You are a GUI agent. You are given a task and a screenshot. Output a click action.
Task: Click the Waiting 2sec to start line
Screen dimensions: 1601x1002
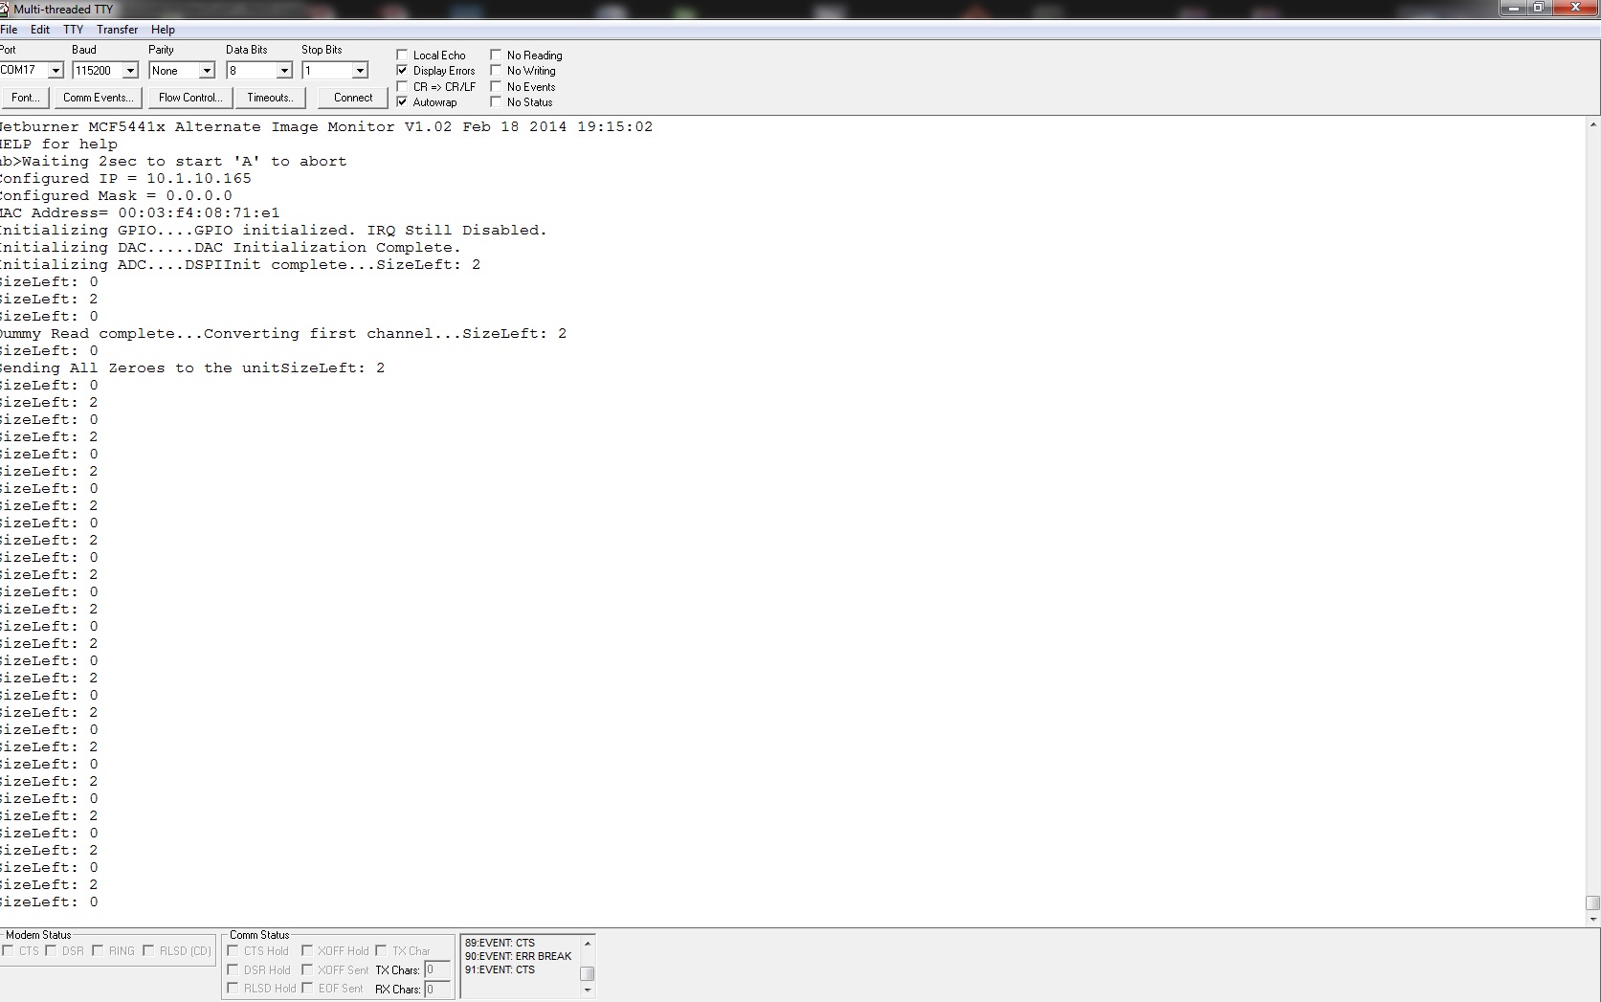(173, 162)
